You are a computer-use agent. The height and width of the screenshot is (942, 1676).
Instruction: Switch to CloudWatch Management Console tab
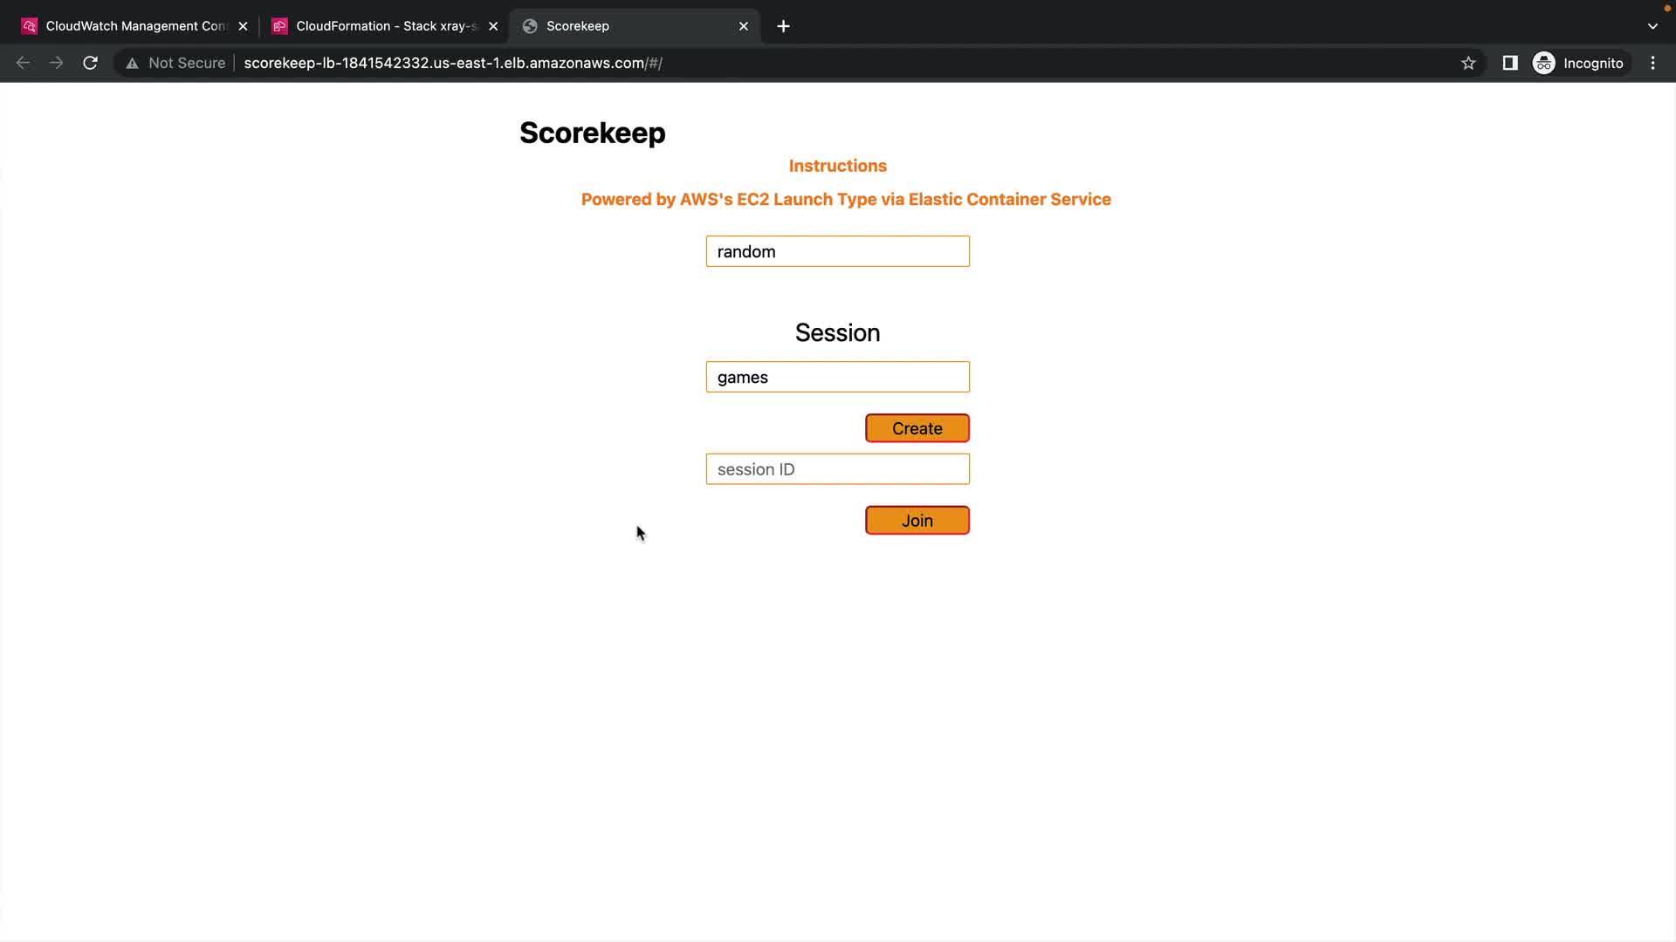tap(127, 26)
